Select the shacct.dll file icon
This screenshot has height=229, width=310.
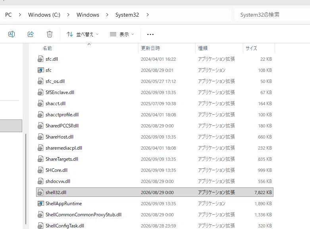click(40, 104)
